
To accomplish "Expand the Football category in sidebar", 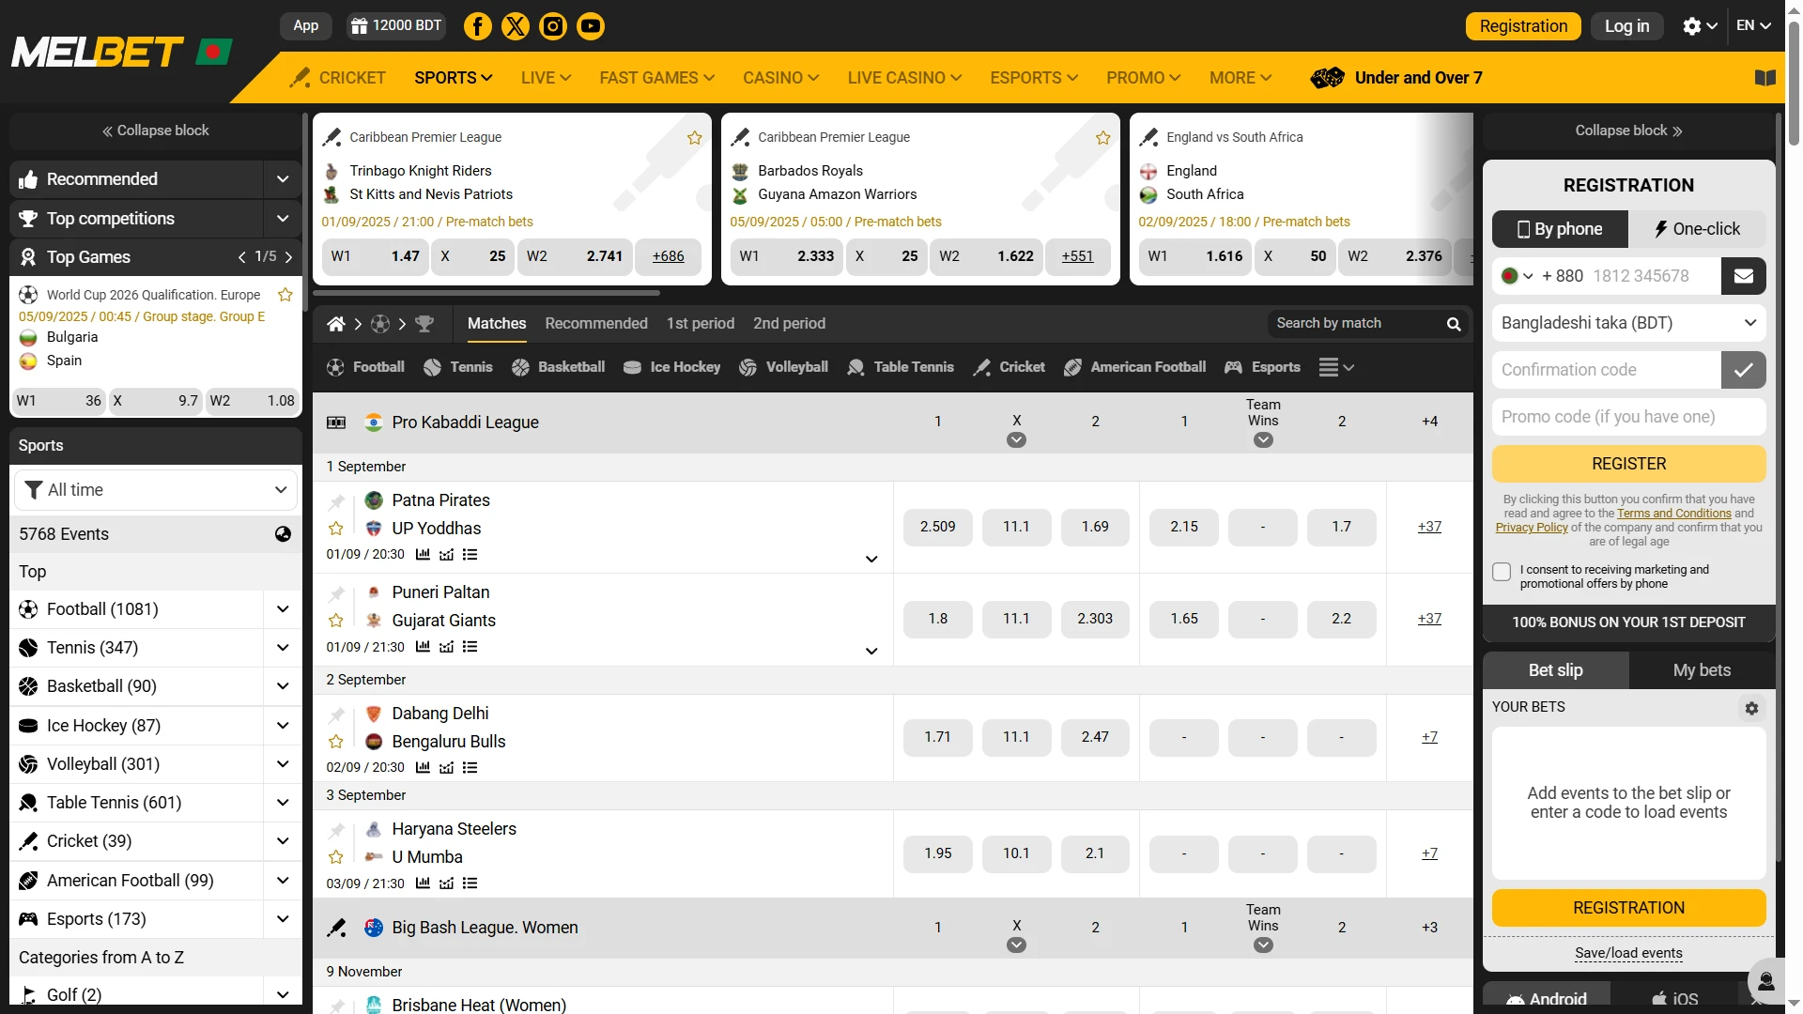I will 282,608.
